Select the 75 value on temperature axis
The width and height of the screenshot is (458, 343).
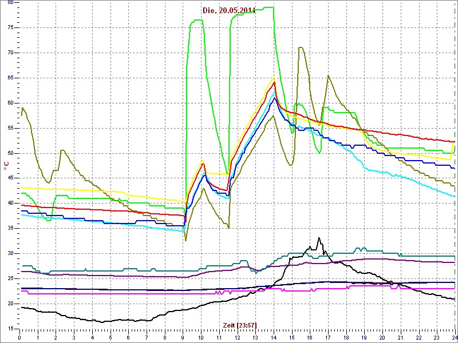[x=10, y=27]
